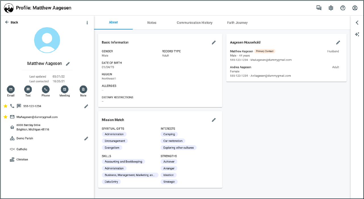This screenshot has height=199, width=364.
Task: Edit the Basic Information card
Action: 214,43
